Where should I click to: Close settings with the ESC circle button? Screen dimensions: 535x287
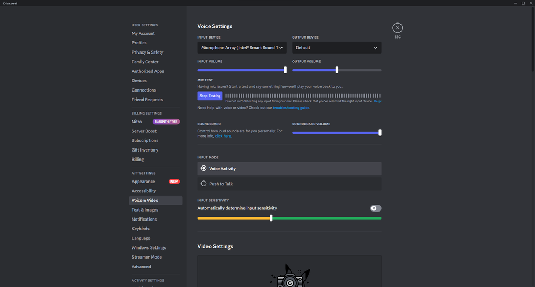coord(397,28)
